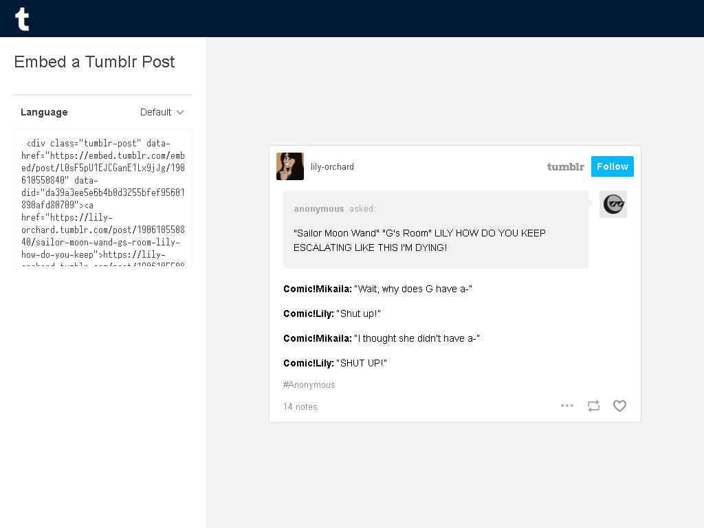The height and width of the screenshot is (528, 704).
Task: Click inside the embed code text box
Action: click(103, 198)
